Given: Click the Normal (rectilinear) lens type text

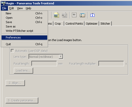Looking at the screenshot, I should point(41,57).
